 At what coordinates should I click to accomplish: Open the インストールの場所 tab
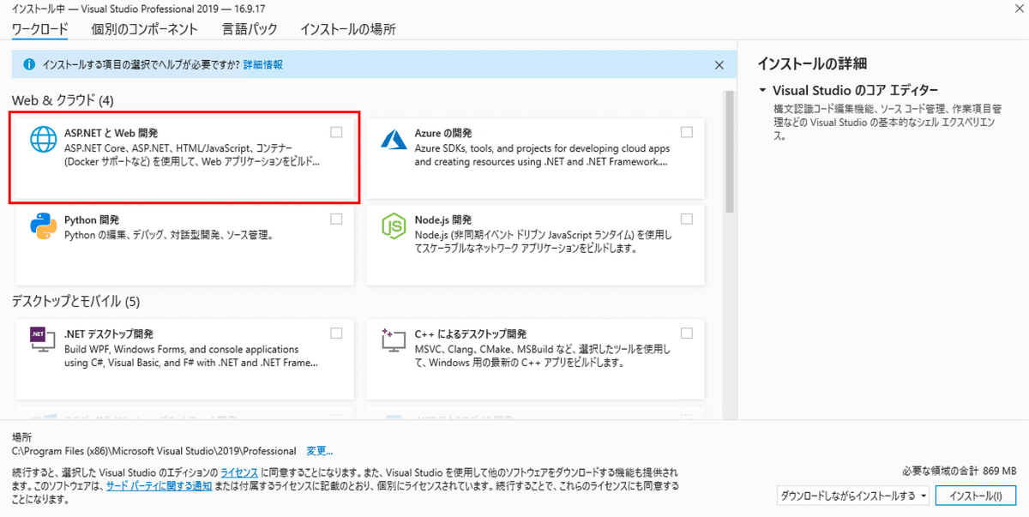tap(348, 29)
